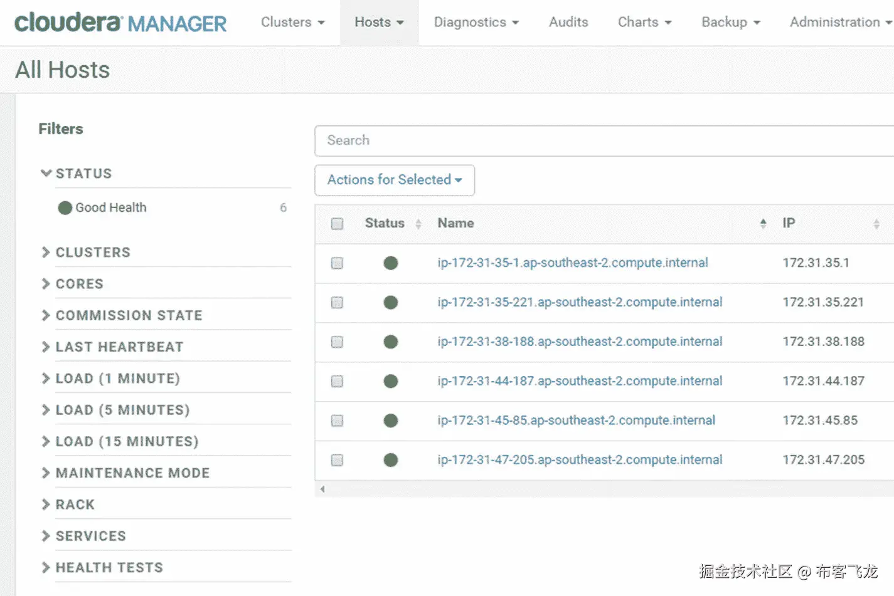Open host ip-172-31-45-85.ap-southeast-2.compute.internal
Viewport: 894px width, 596px height.
point(577,421)
